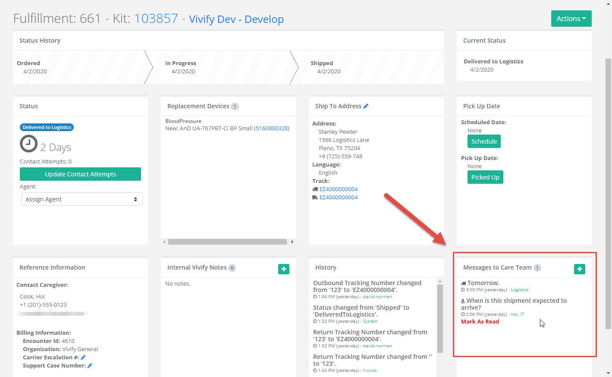Screen dimensions: 612x377
Task: Click Messages to Care Team count badge
Action: (x=537, y=268)
